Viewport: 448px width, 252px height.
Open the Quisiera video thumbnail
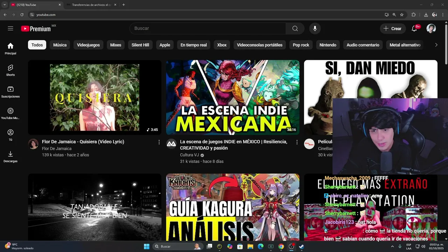[94, 97]
